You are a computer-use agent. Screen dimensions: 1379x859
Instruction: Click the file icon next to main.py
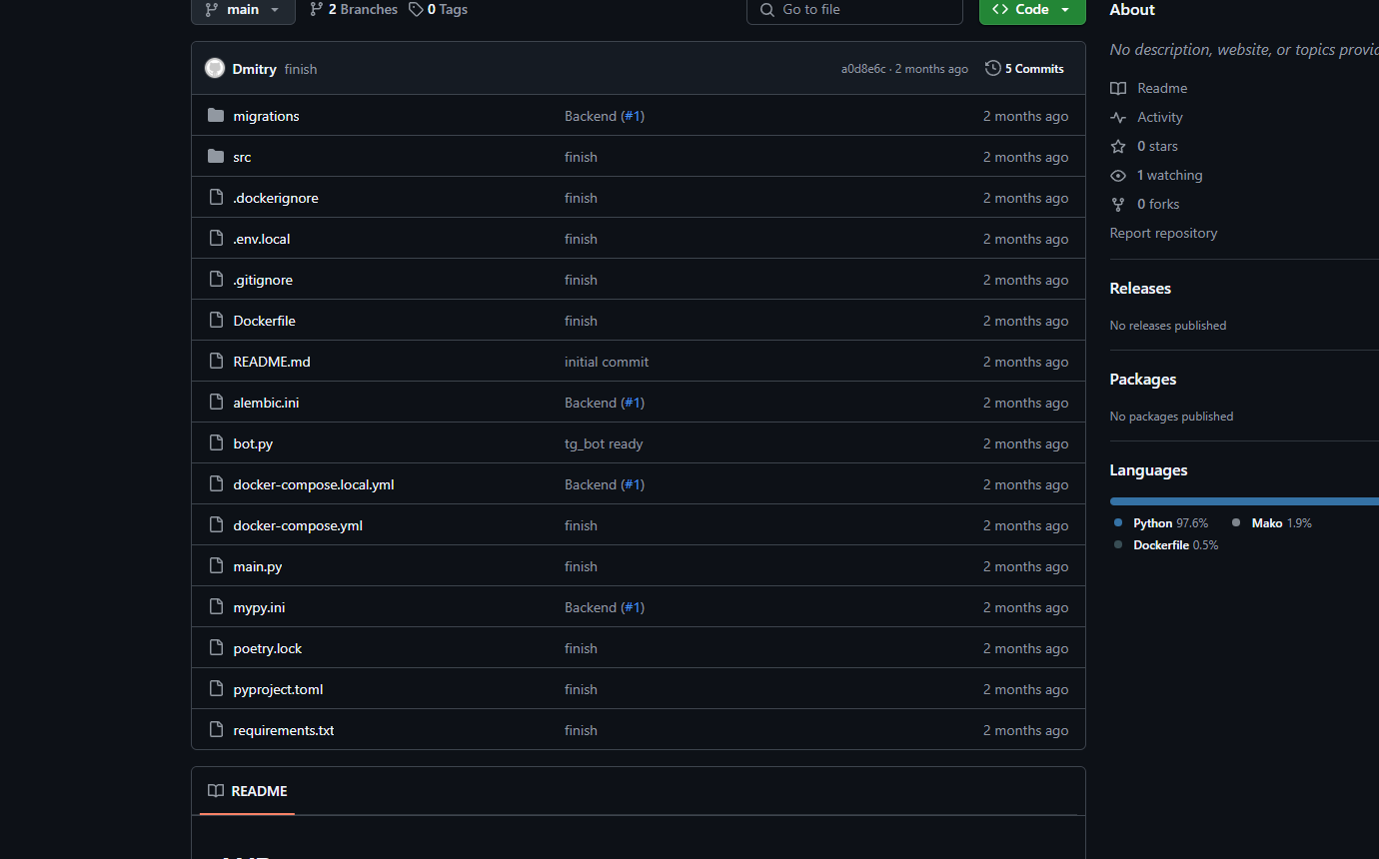coord(216,566)
